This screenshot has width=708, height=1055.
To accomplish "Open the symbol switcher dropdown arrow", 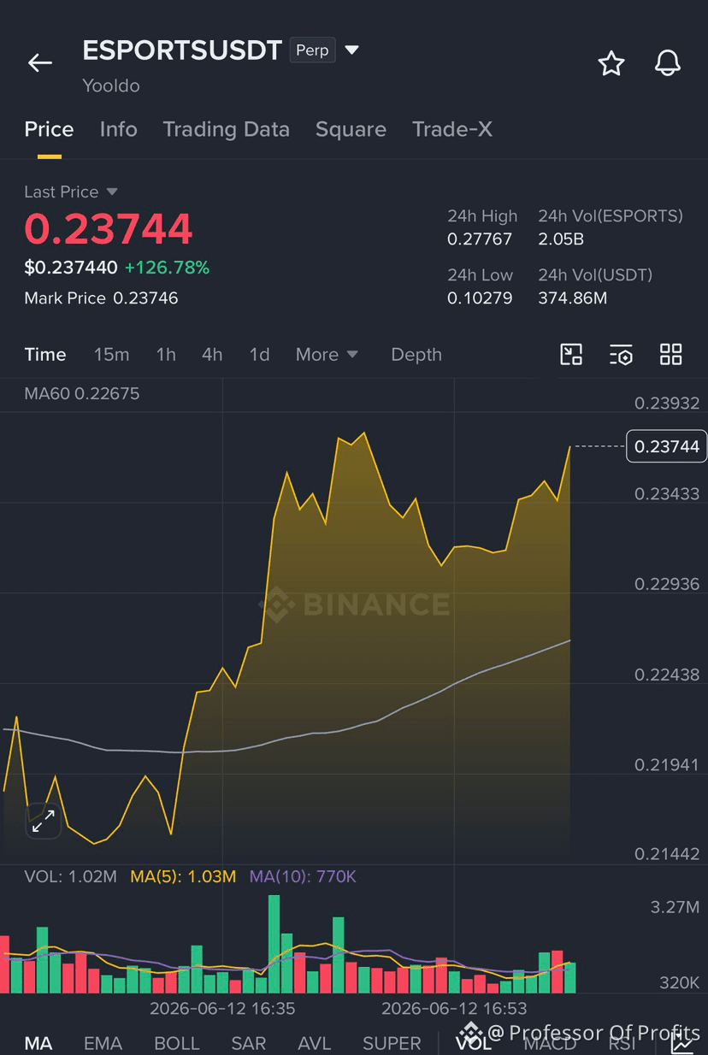I will point(351,50).
